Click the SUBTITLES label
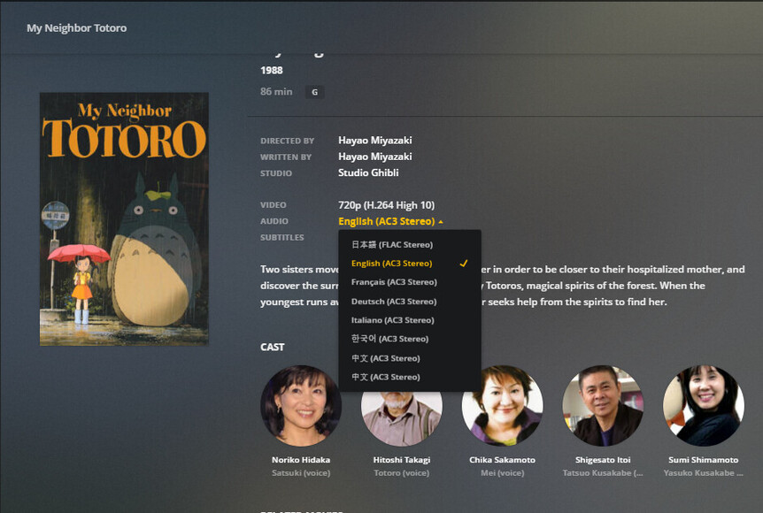 (x=281, y=237)
